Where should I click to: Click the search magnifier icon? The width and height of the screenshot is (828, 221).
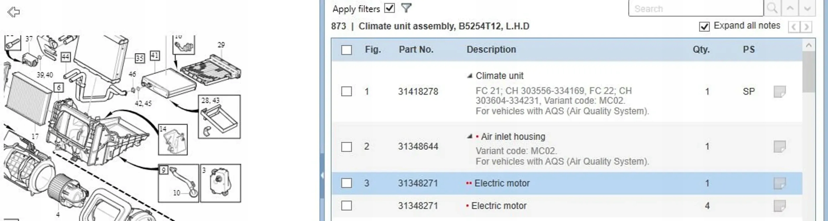coord(772,8)
